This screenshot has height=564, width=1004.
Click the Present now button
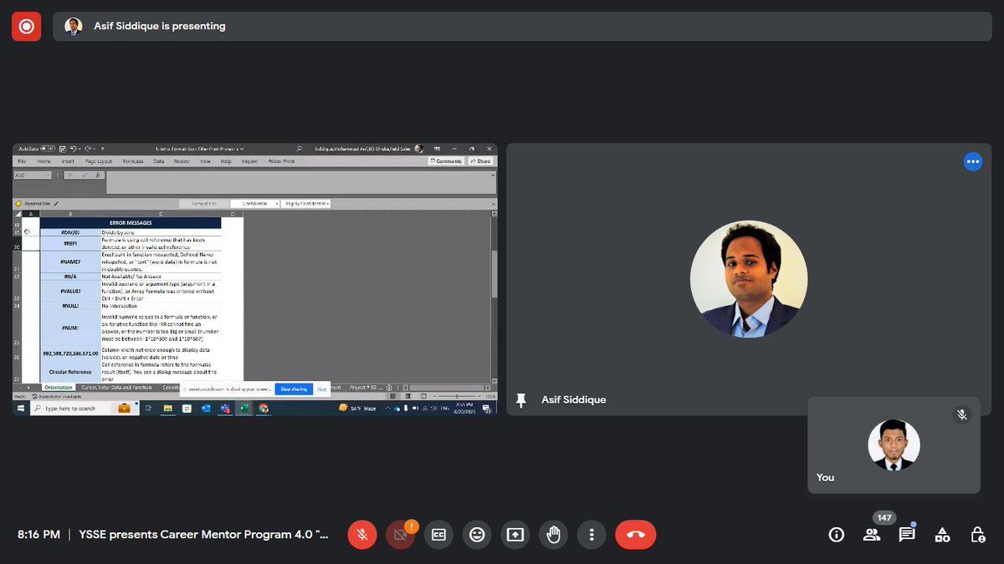[x=515, y=535]
